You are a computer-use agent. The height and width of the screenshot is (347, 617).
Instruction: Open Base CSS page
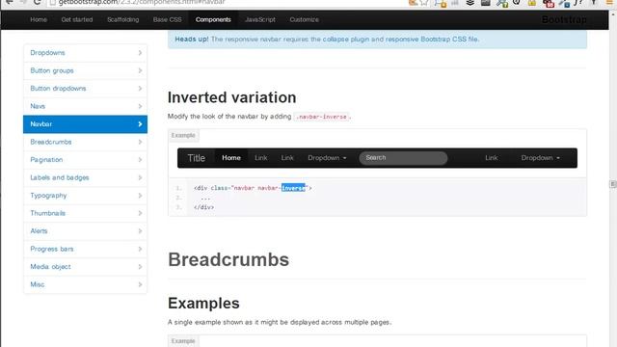[x=168, y=19]
